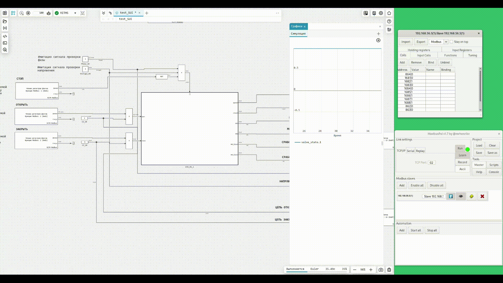Select the Serial link tab
503x283 pixels.
point(411,151)
